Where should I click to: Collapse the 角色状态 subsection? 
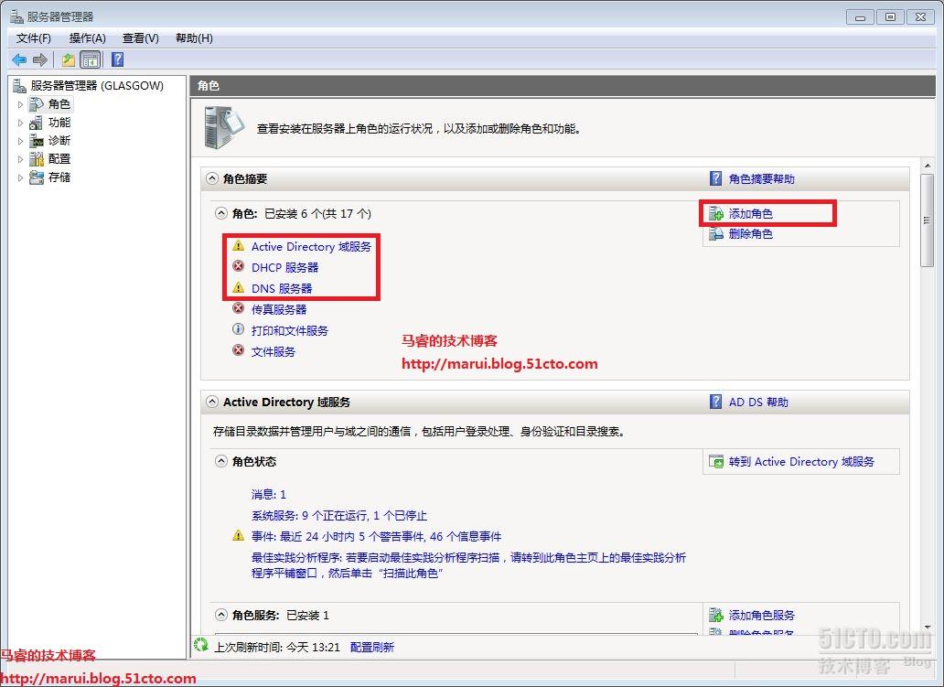click(x=221, y=461)
